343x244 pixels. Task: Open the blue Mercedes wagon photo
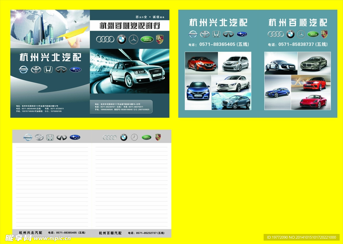click(277, 93)
